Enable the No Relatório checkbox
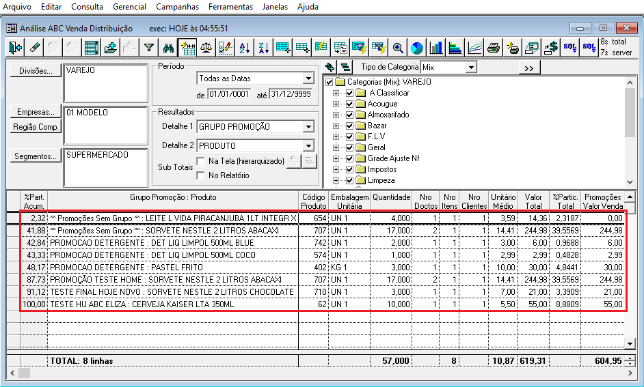 click(x=200, y=175)
